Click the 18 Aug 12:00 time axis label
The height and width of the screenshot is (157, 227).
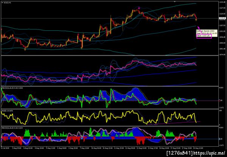(x=198, y=148)
